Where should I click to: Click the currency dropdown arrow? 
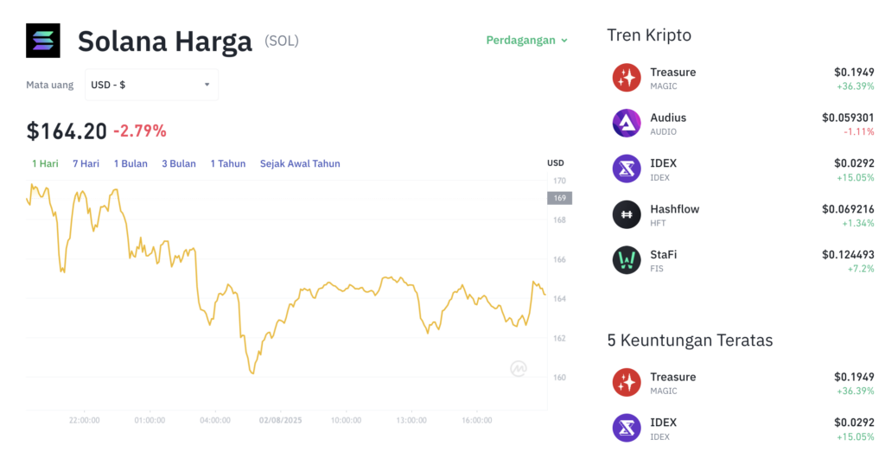207,85
